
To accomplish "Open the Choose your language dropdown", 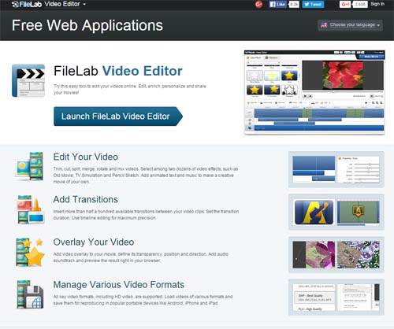I will pos(350,25).
